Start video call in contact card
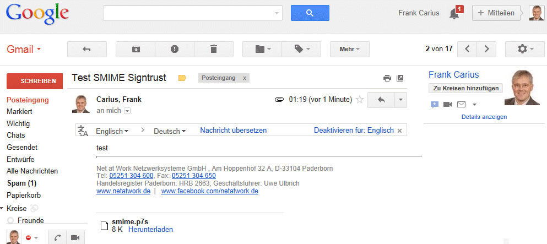The height and width of the screenshot is (244, 547). point(448,104)
